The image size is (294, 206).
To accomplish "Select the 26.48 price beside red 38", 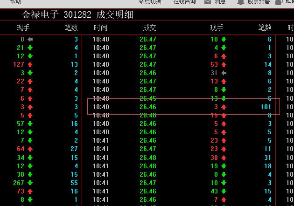I will click(148, 158).
